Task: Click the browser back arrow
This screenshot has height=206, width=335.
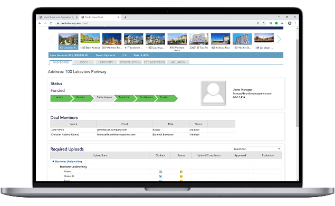Action: 40,23
